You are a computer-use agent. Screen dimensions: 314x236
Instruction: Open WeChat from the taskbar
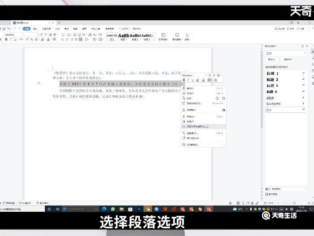tap(148, 209)
